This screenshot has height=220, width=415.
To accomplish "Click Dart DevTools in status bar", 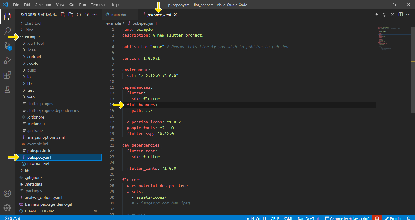I will pyautogui.click(x=309, y=218).
